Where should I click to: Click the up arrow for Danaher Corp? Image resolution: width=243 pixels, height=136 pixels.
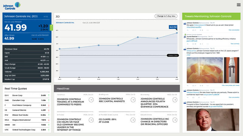pyautogui.click(x=49, y=100)
